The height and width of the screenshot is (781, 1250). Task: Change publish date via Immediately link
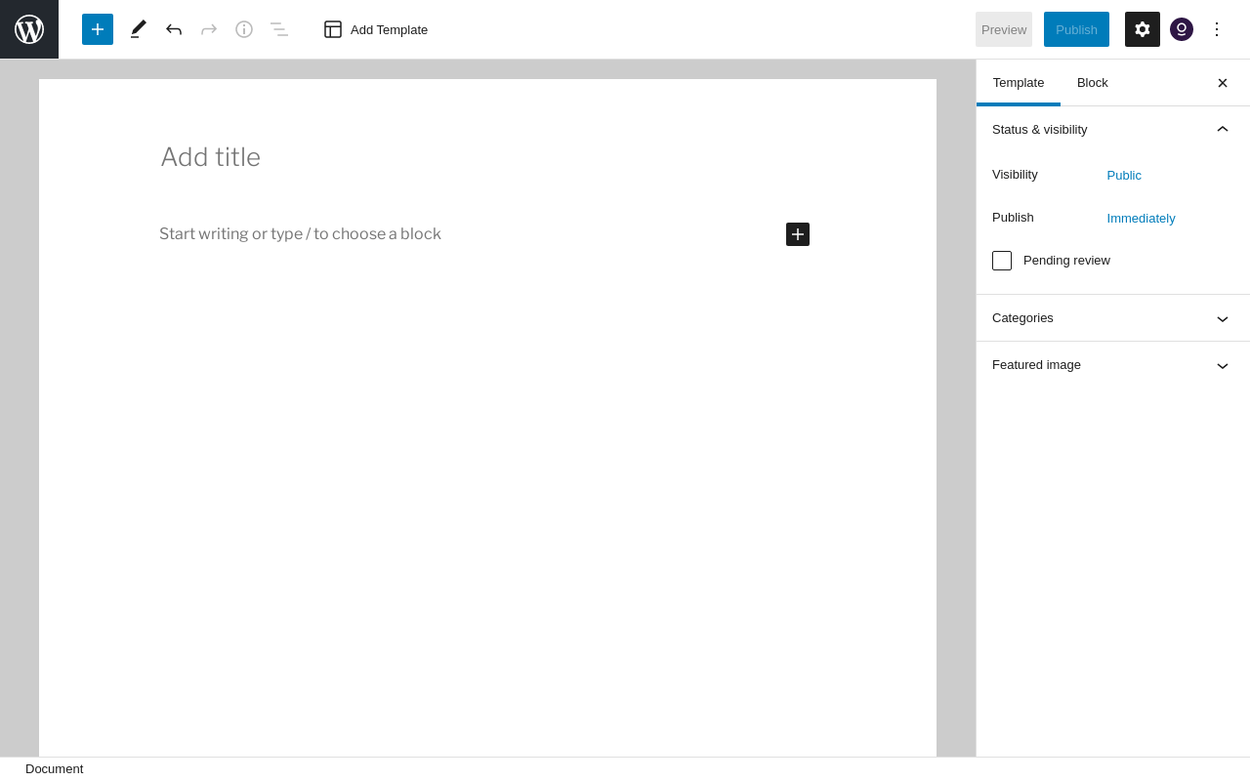coord(1142,219)
